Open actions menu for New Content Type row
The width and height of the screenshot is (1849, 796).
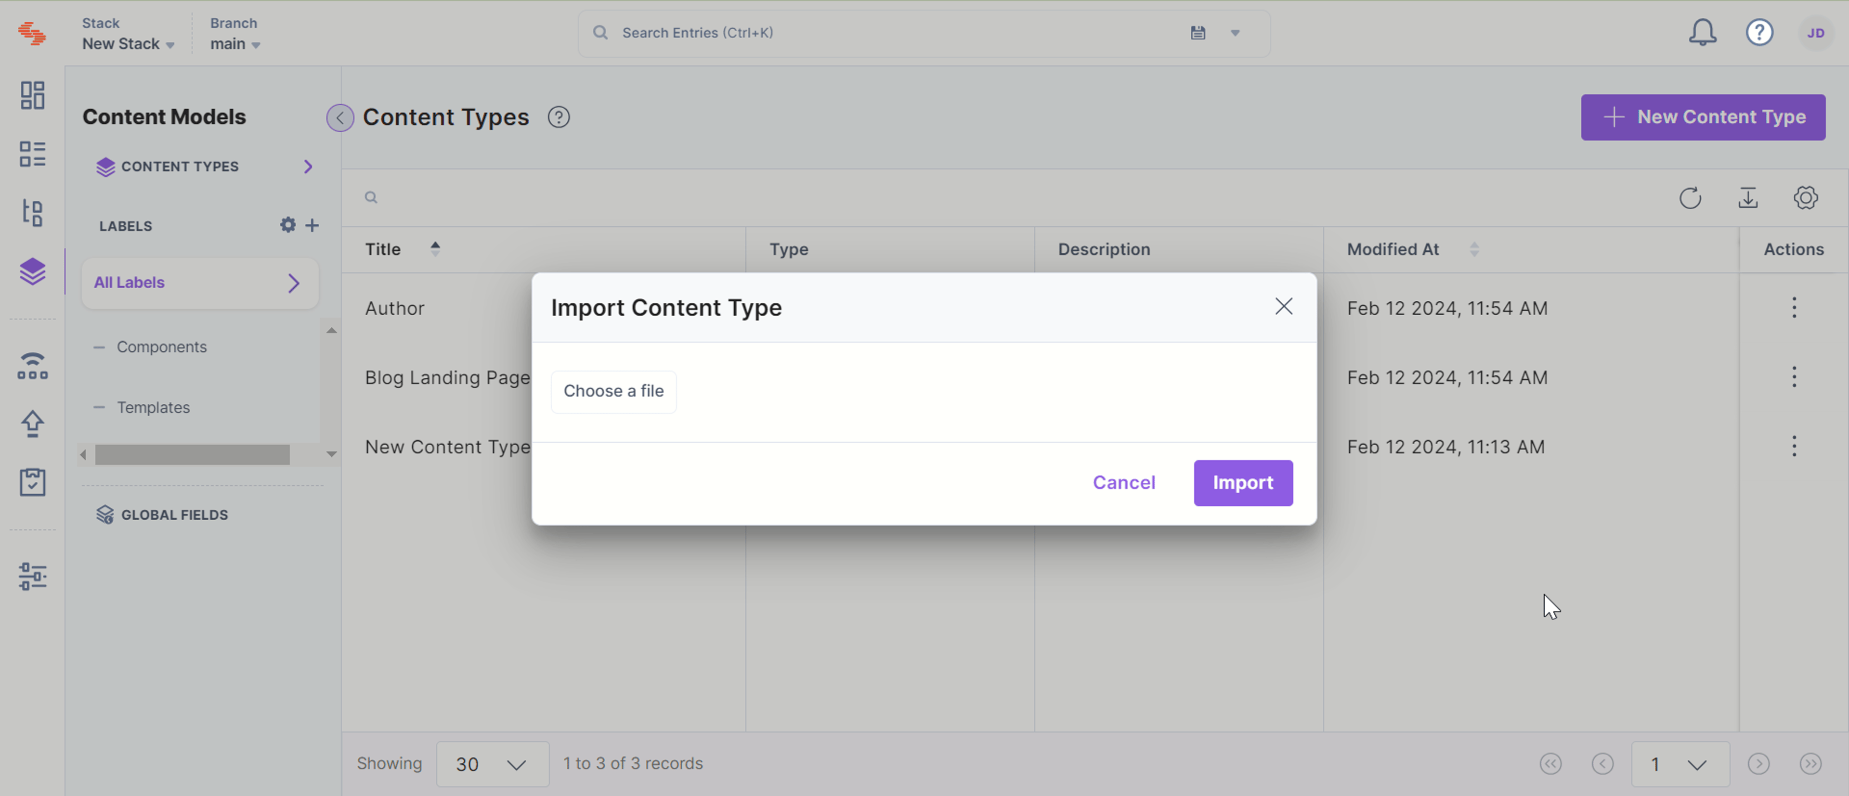pos(1794,446)
